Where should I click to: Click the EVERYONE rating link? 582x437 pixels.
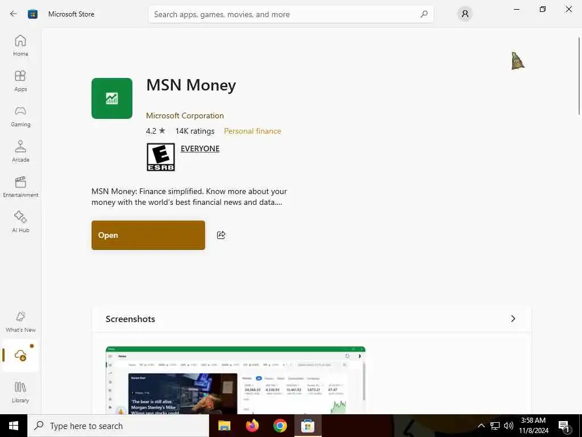200,149
